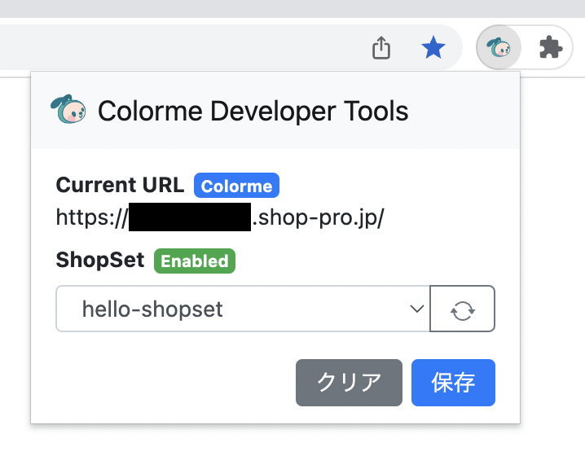Click the Colorme mascot logo in popup header

[x=68, y=109]
